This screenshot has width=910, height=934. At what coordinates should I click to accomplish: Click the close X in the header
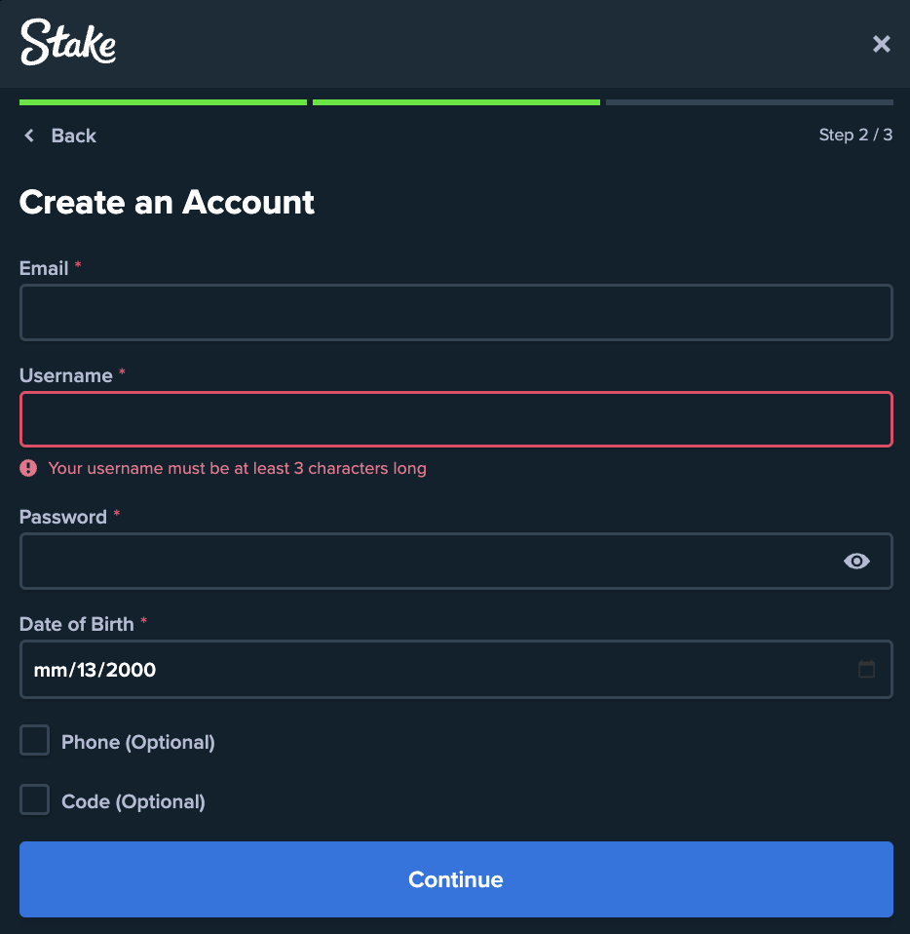(881, 44)
